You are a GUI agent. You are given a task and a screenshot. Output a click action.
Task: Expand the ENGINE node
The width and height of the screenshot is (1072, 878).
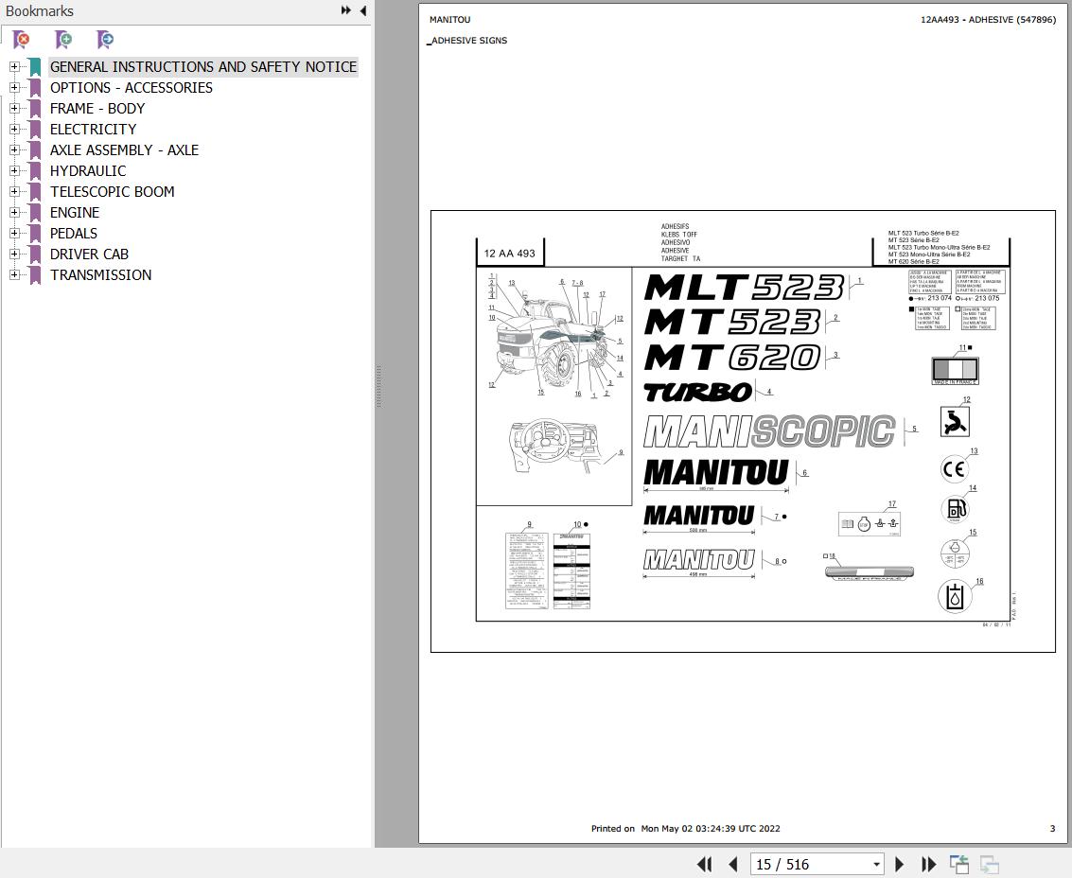point(14,212)
